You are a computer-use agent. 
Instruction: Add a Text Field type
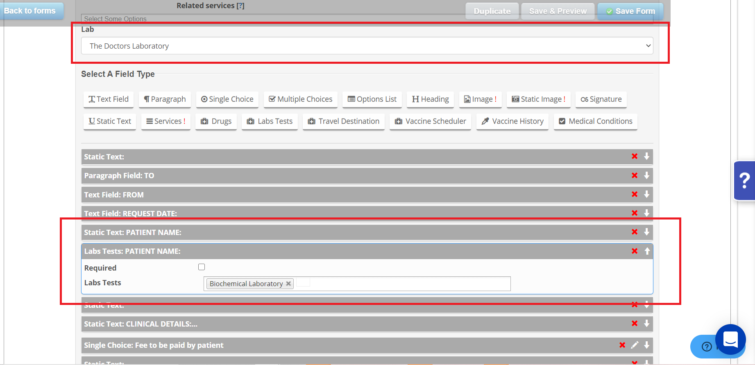(109, 99)
